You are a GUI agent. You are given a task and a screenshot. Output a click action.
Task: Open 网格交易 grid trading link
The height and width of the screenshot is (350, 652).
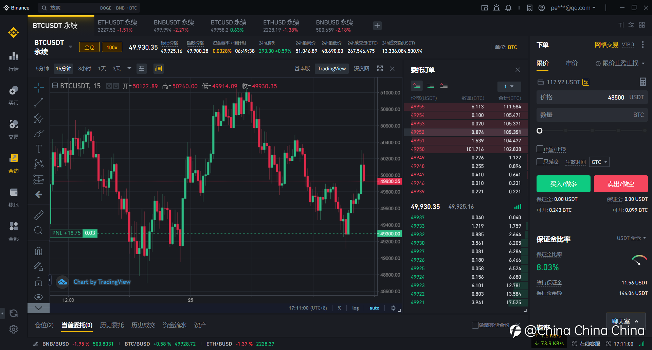click(606, 45)
